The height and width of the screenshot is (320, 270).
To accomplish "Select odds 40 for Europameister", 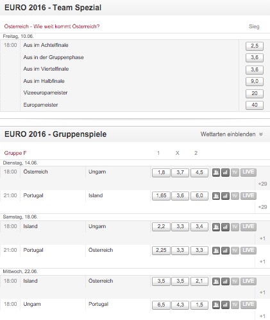I will pos(255,105).
